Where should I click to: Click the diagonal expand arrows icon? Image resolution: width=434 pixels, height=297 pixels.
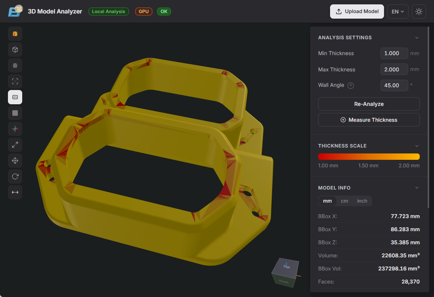[15, 145]
